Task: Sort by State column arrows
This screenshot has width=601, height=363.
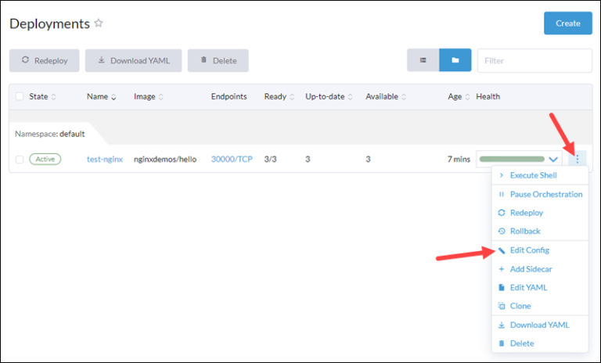Action: 54,96
